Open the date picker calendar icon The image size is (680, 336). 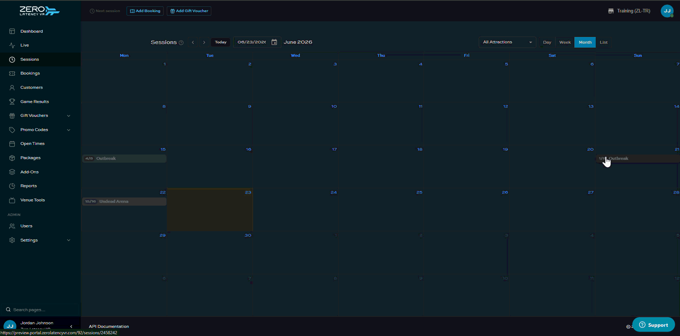274,42
